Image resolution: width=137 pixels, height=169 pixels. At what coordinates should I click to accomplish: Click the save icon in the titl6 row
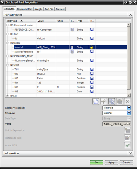point(92,91)
